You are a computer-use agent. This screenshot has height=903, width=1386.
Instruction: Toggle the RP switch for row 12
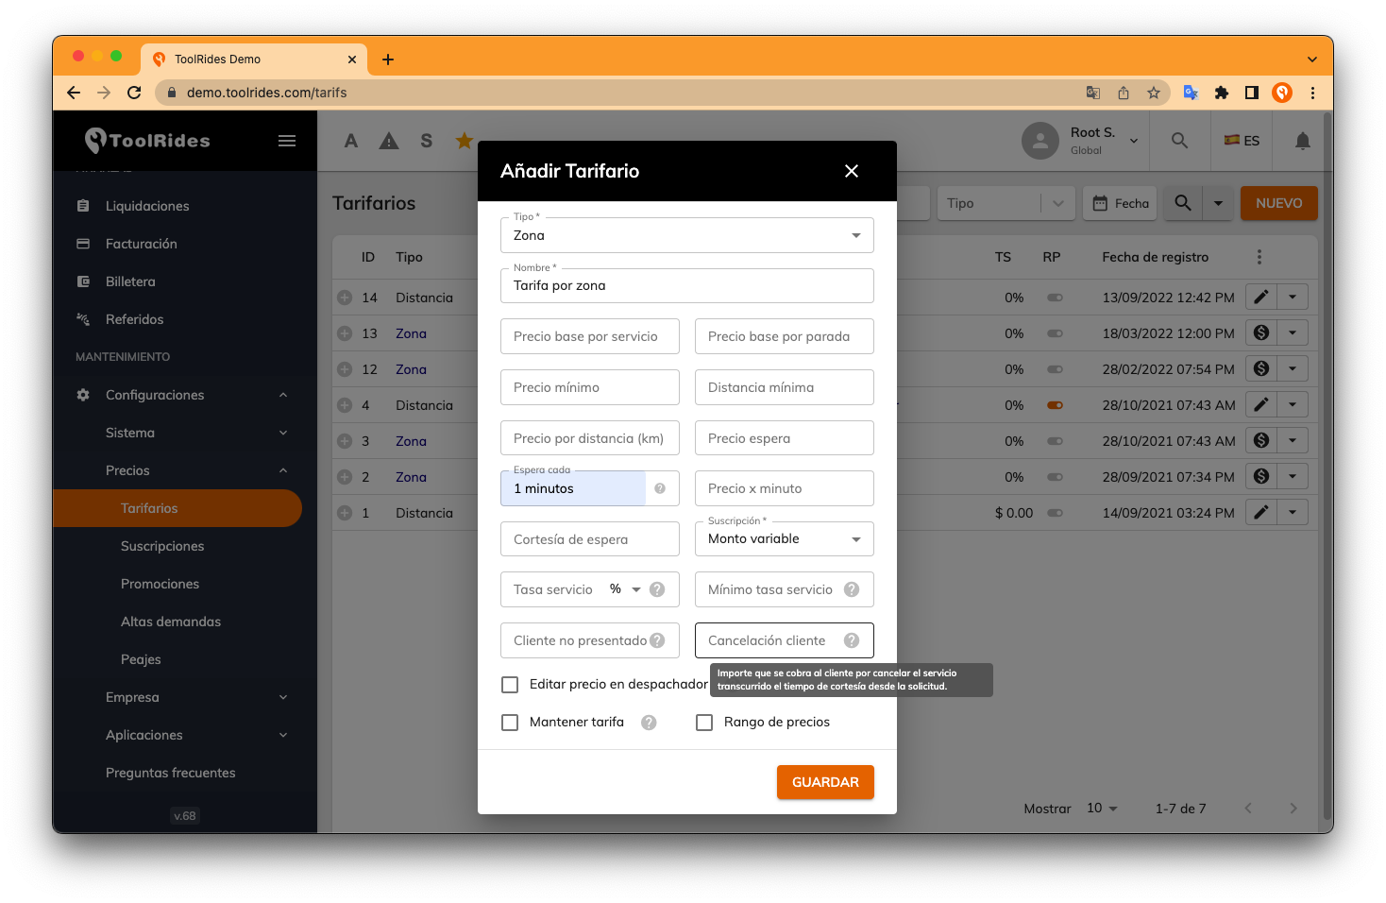1055,369
